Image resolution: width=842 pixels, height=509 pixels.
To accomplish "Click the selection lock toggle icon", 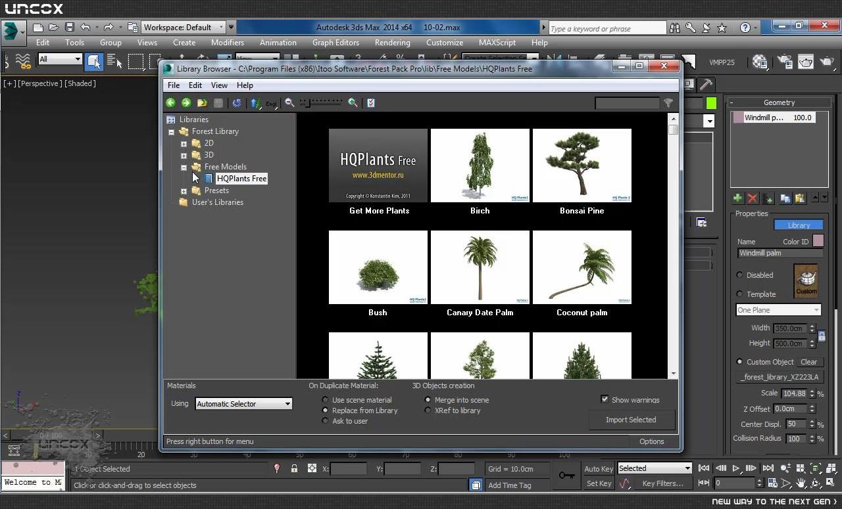I will coord(294,468).
